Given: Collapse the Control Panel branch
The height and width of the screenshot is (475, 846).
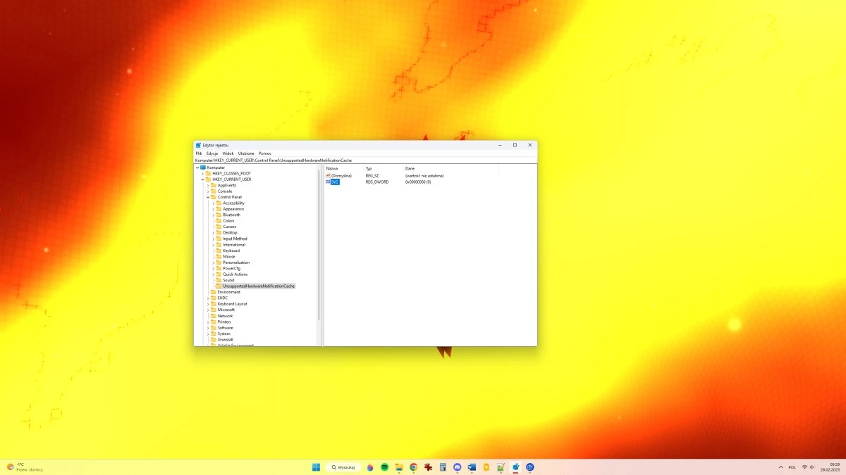Looking at the screenshot, I should [207, 197].
